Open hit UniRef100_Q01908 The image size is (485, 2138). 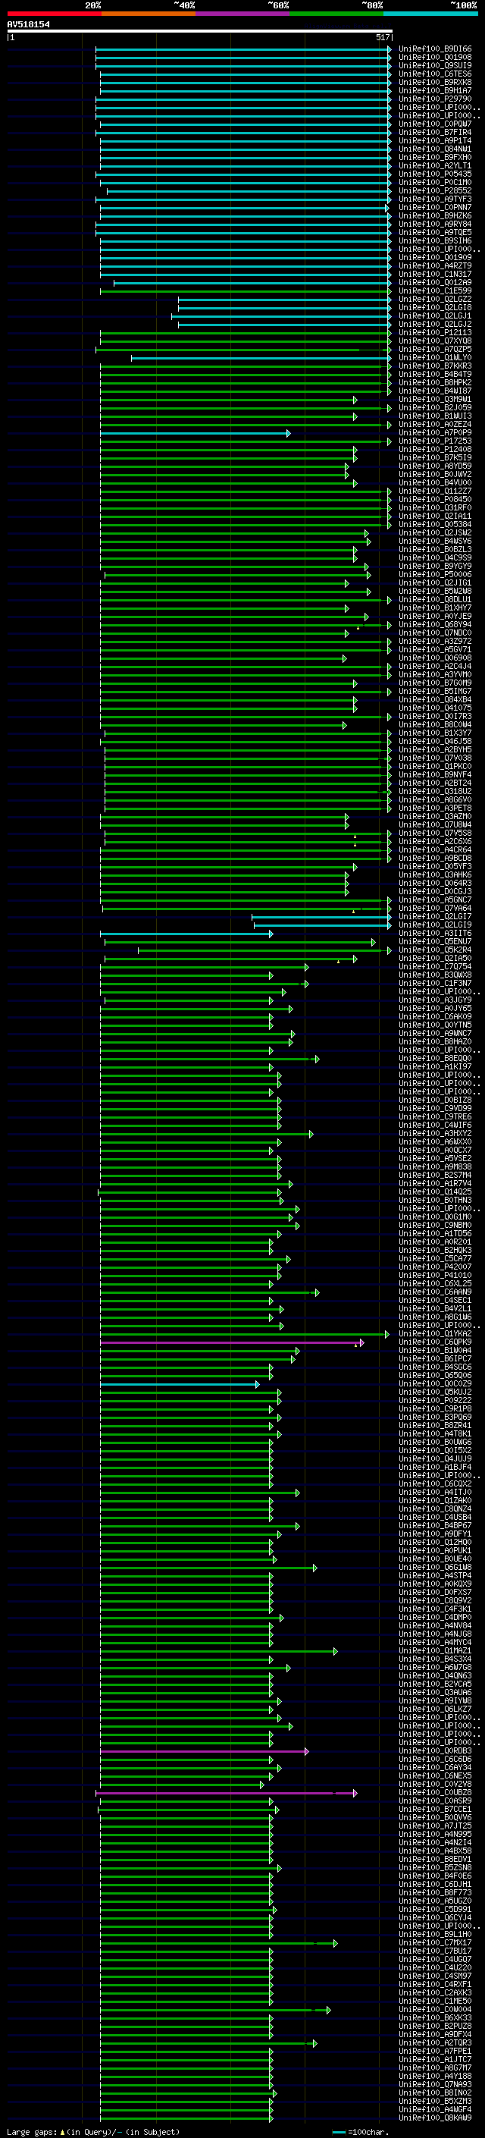[435, 58]
